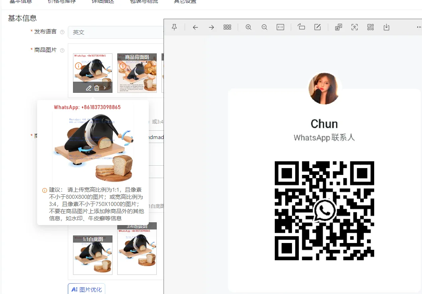This screenshot has height=294, width=422.
Task: Scan the QR code in image
Action: point(371,27)
